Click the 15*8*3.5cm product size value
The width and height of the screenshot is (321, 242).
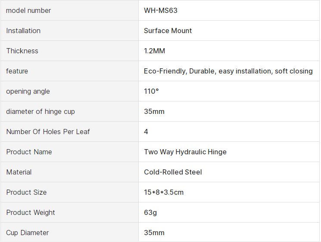click(x=164, y=192)
